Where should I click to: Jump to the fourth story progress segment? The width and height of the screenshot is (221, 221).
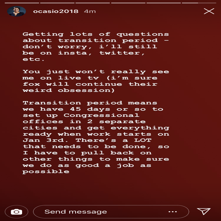coord(128,3)
